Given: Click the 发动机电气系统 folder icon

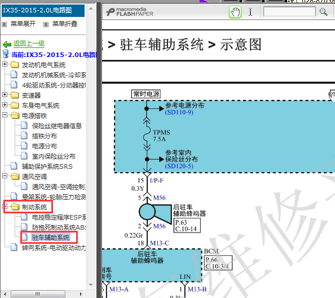Looking at the screenshot, I should click(15, 64).
